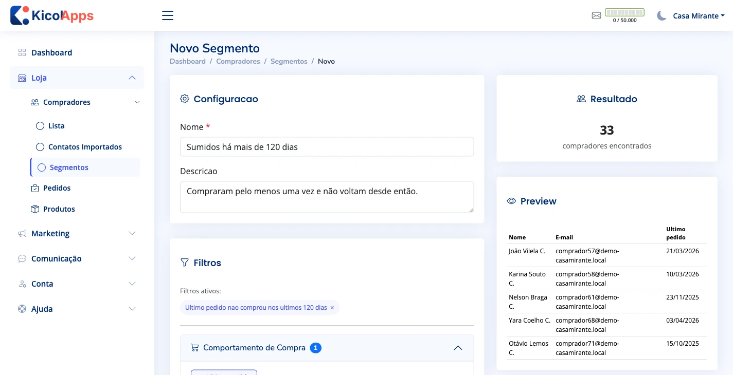
Task: Click the Comunicação chat bubble icon
Action: 22,258
